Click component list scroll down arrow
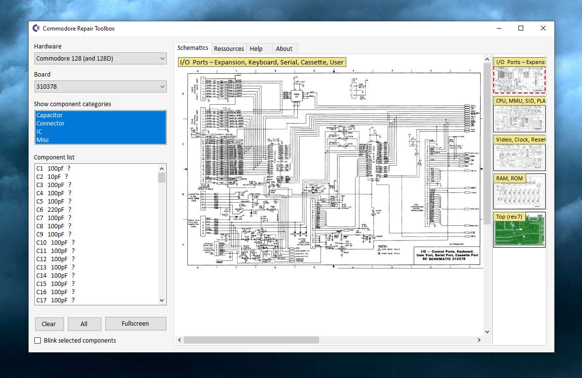 (x=162, y=300)
